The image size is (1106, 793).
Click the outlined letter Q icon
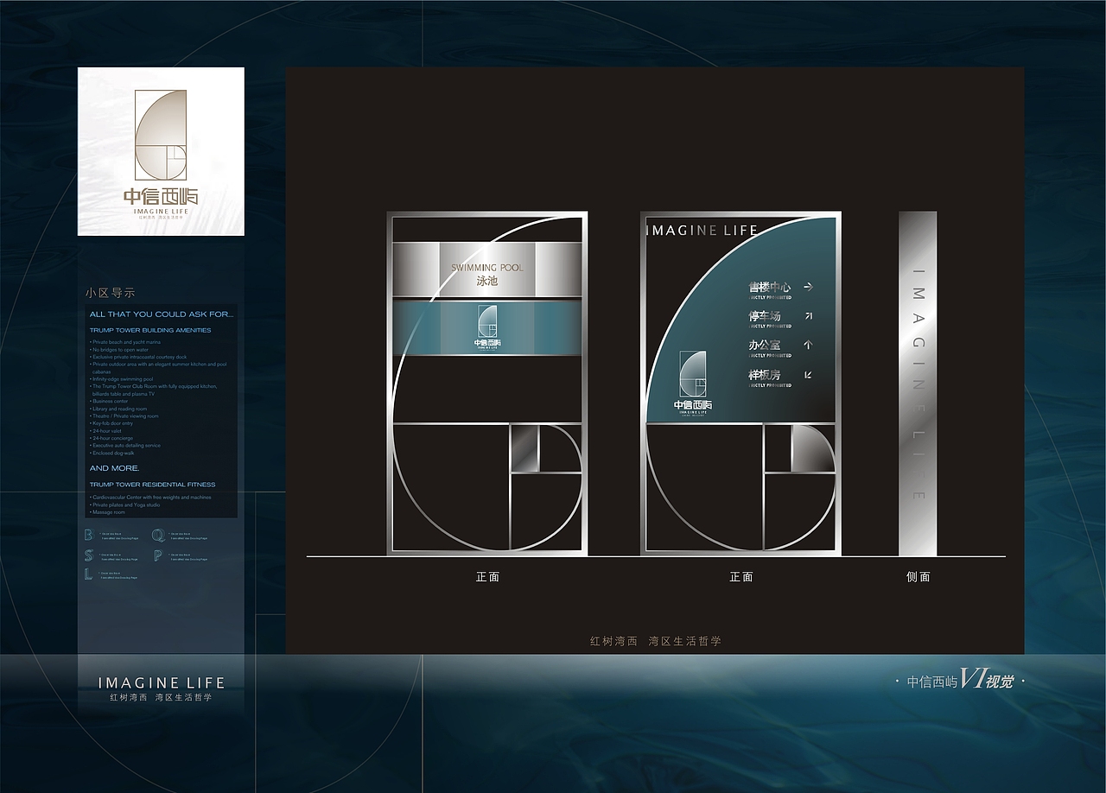tap(158, 536)
